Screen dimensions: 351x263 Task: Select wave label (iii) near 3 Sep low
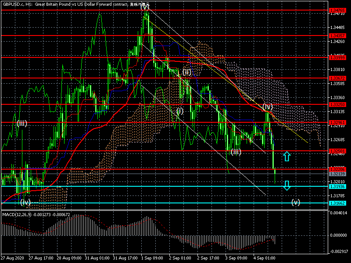tap(236, 152)
